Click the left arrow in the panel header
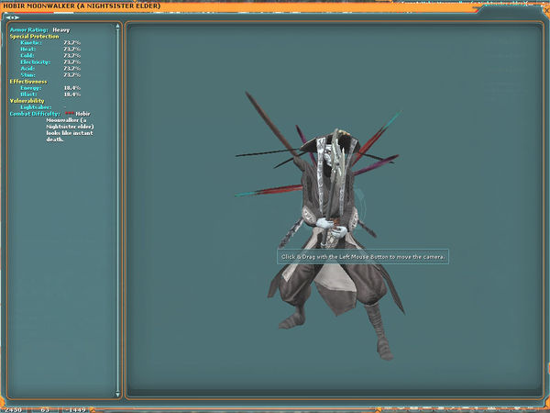The image size is (550, 413). tap(10, 17)
